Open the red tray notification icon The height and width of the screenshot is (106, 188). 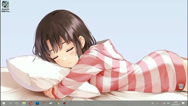point(161,103)
